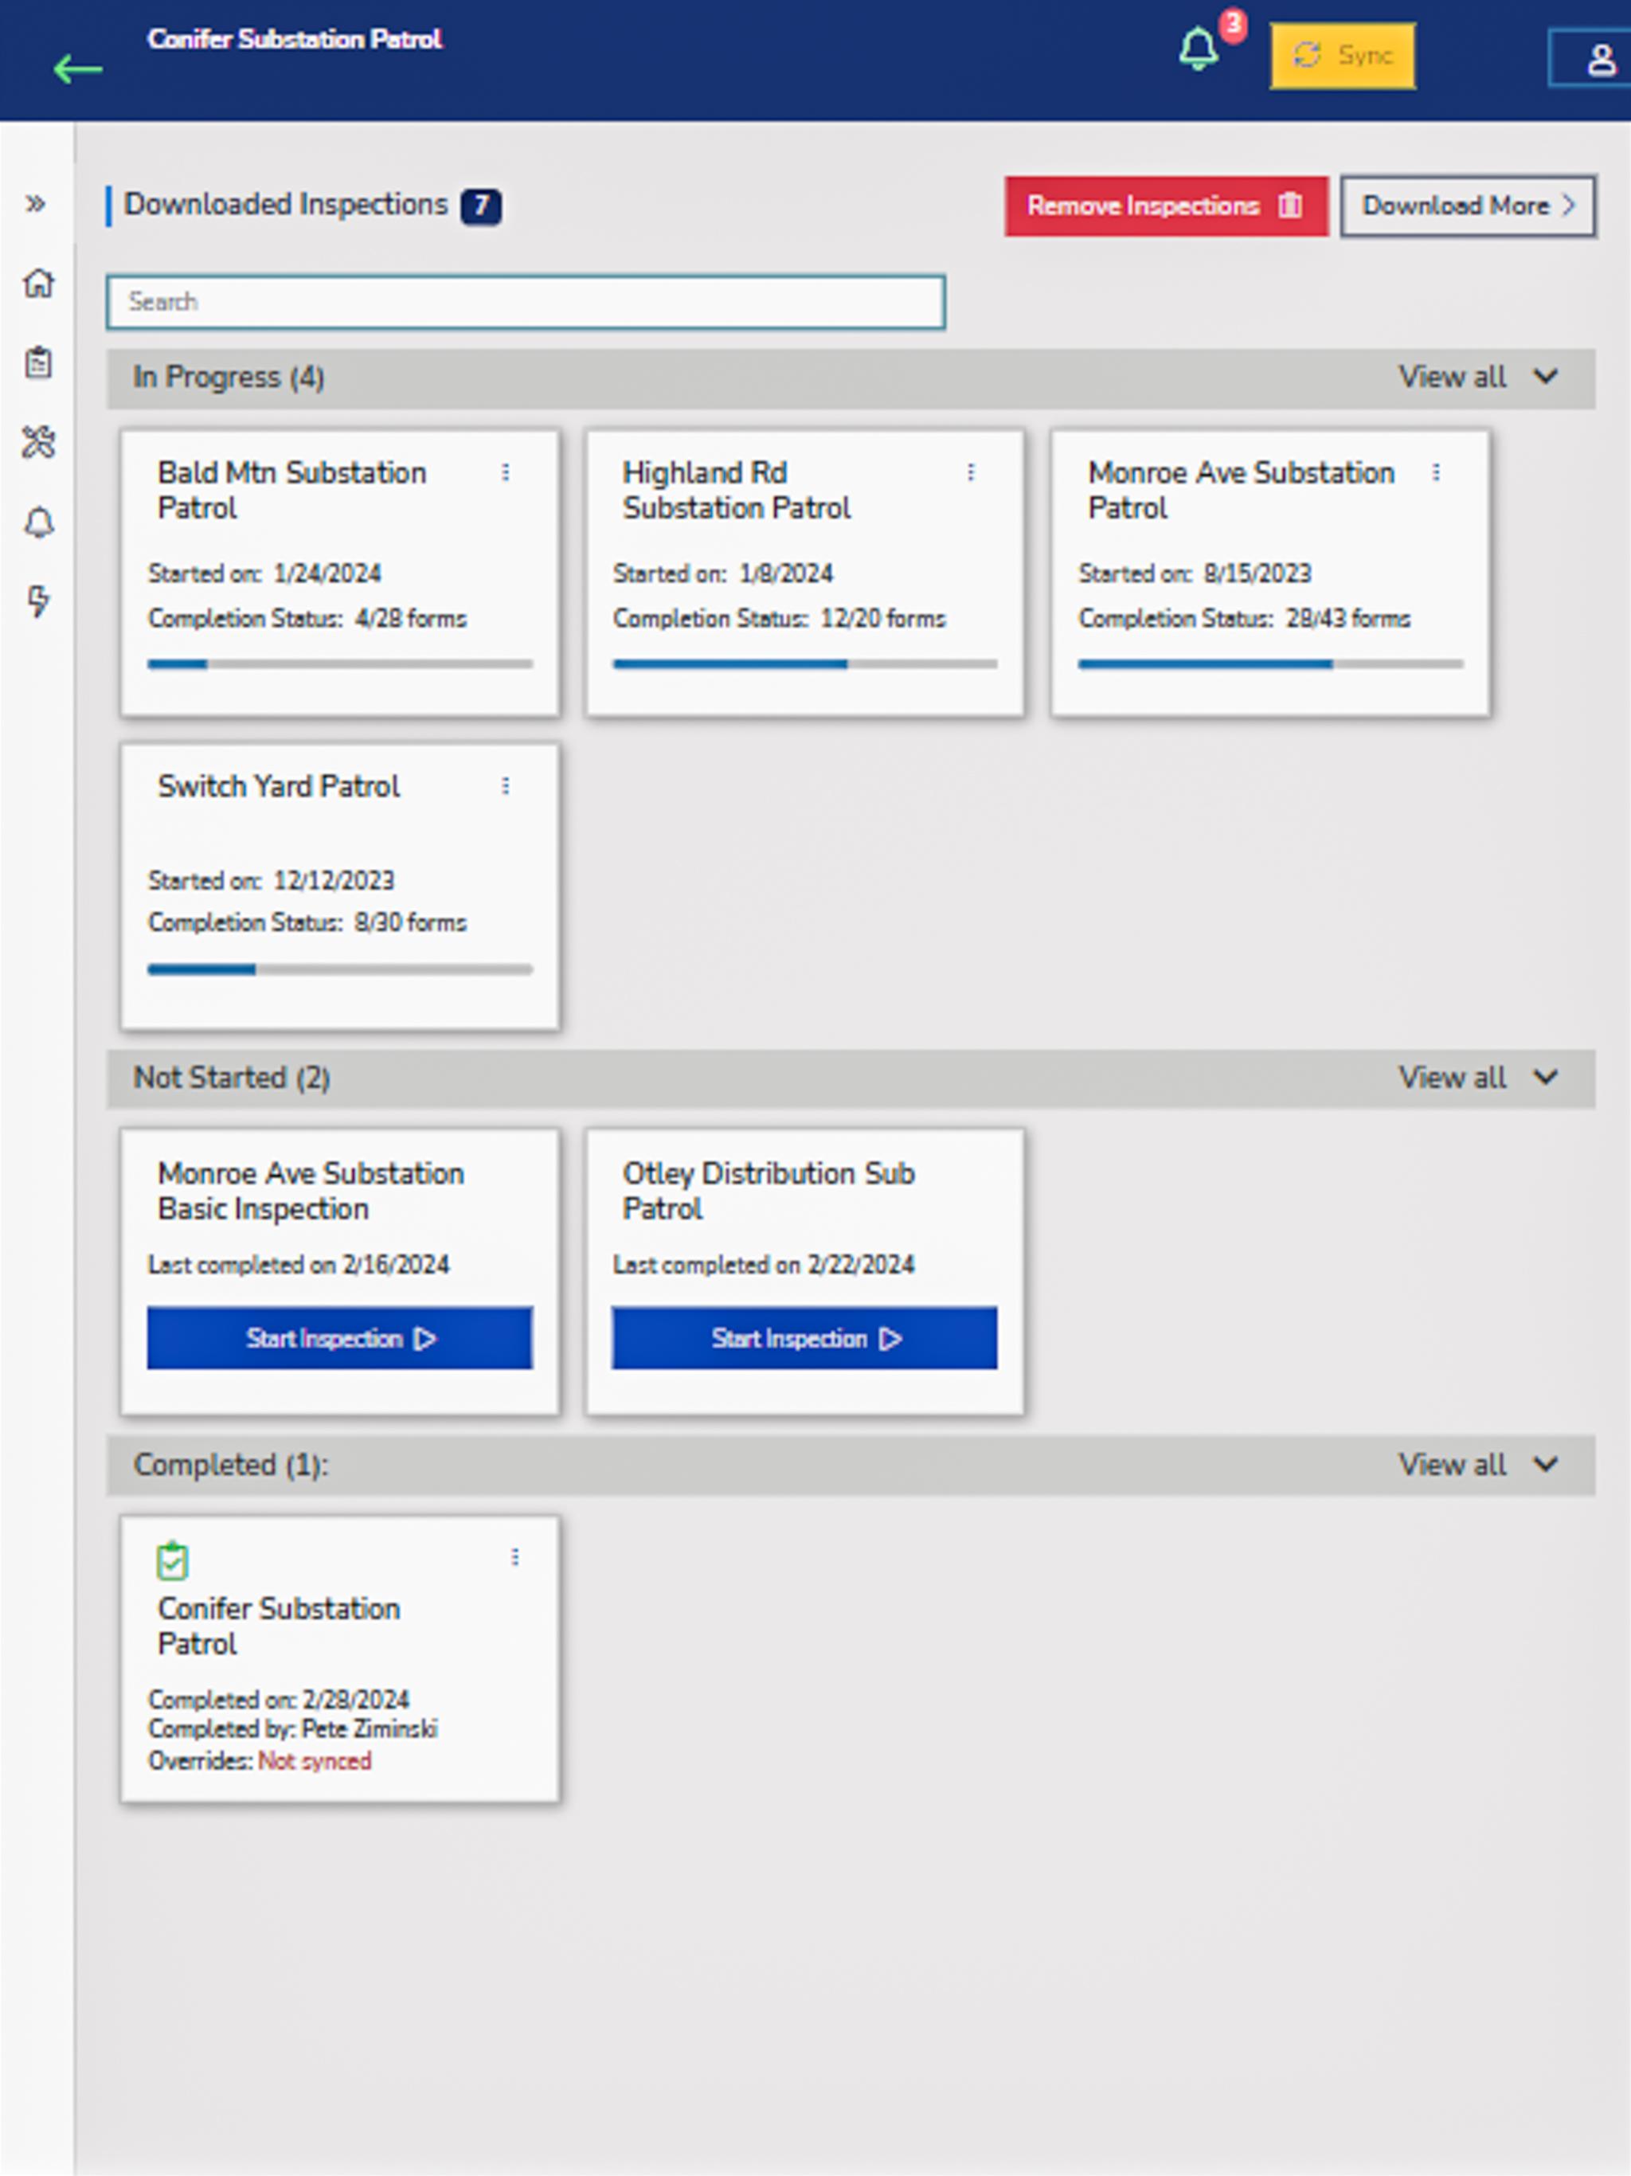
Task: Collapse the Completed section chevron
Action: (x=1546, y=1465)
